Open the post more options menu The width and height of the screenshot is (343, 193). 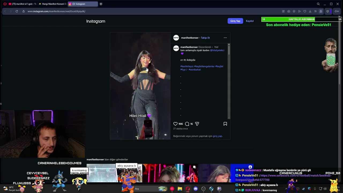pos(225,38)
